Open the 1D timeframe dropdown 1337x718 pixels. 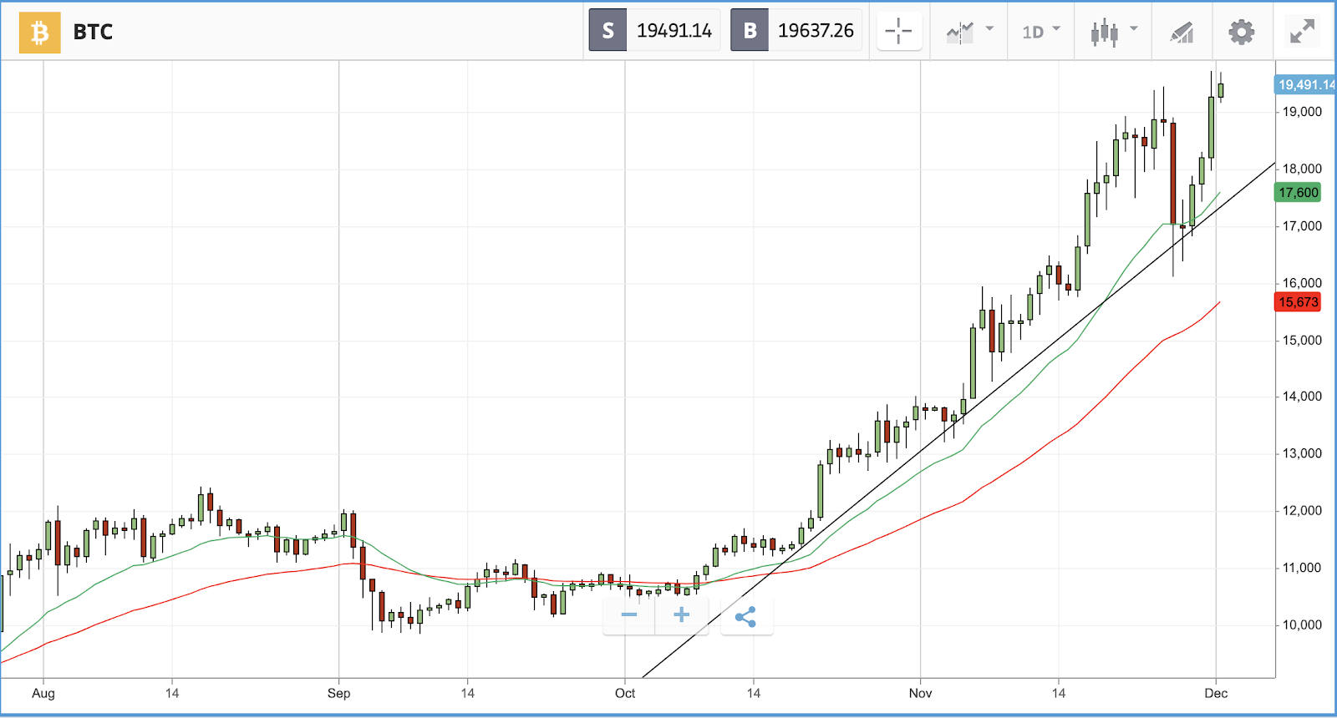tap(1041, 32)
